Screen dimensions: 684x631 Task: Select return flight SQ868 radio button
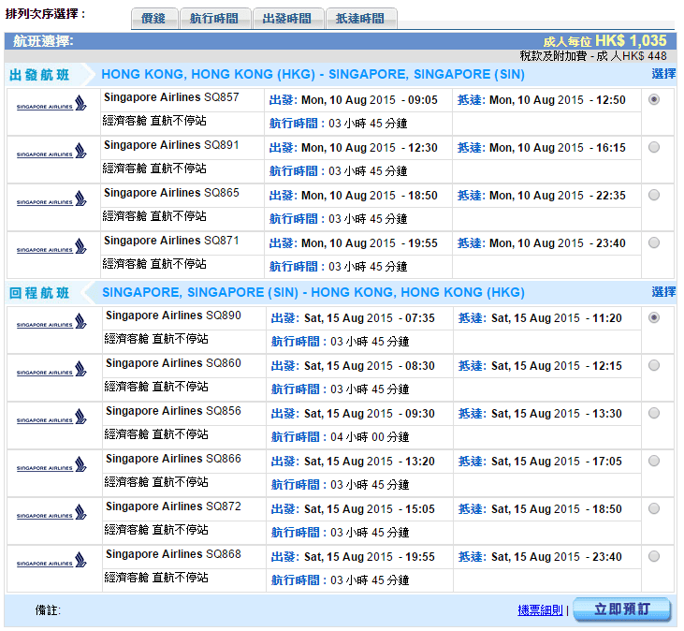653,556
